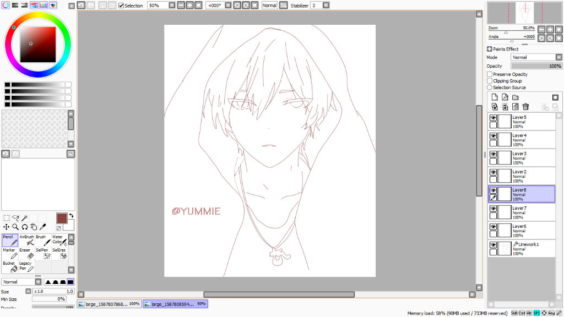Toggle the RGB sliders panel
The height and width of the screenshot is (317, 564).
tap(15, 6)
